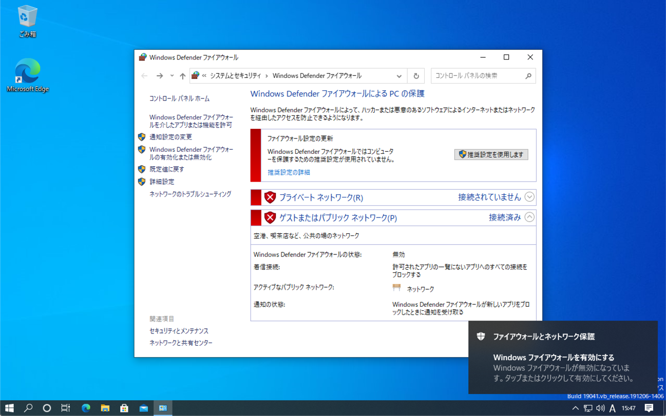This screenshot has width=666, height=416.
Task: Open コントロール パネル ホーム link
Action: coord(179,98)
